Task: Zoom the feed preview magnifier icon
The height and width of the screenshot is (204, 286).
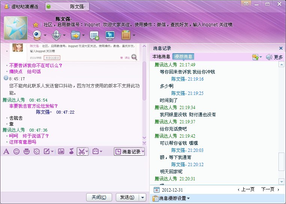Action: coord(134,57)
